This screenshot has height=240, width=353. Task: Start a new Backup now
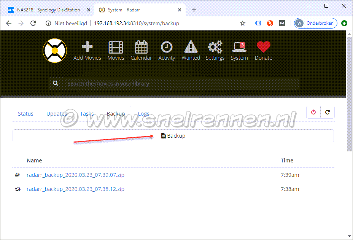(x=173, y=136)
